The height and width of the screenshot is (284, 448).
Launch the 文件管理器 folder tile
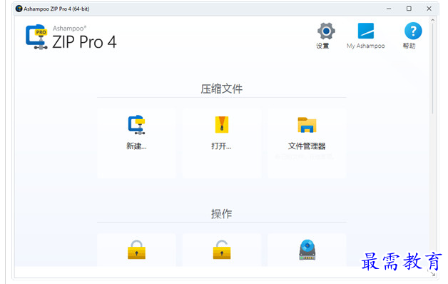[307, 143]
